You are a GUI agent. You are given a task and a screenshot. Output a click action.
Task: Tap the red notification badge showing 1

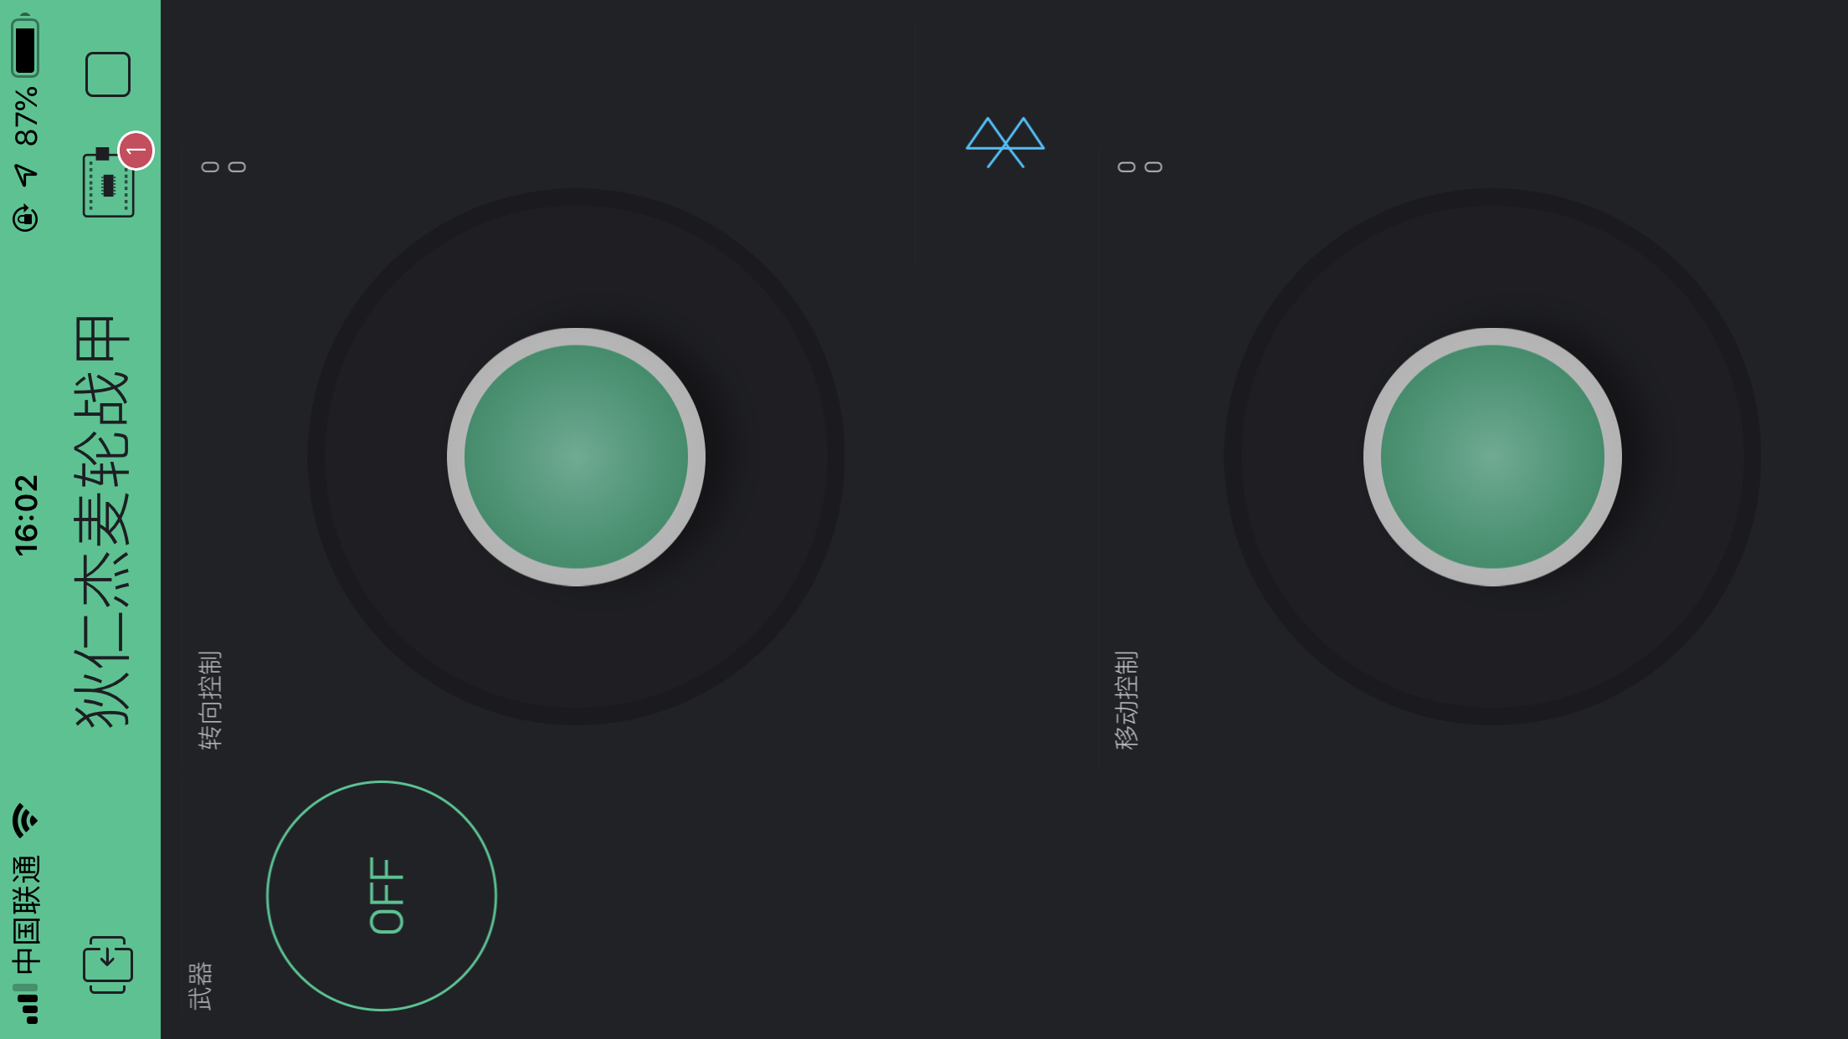[136, 151]
